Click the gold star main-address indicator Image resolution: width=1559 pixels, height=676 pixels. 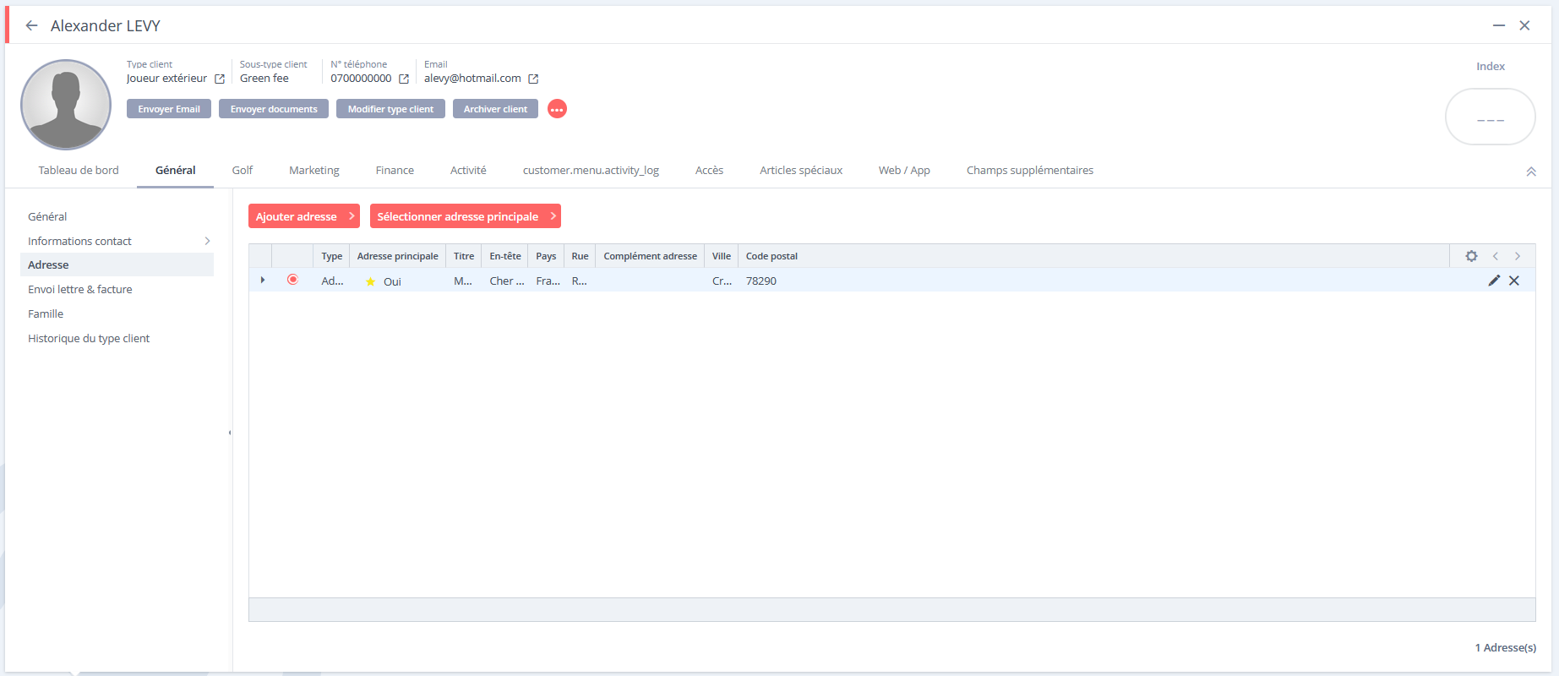370,281
